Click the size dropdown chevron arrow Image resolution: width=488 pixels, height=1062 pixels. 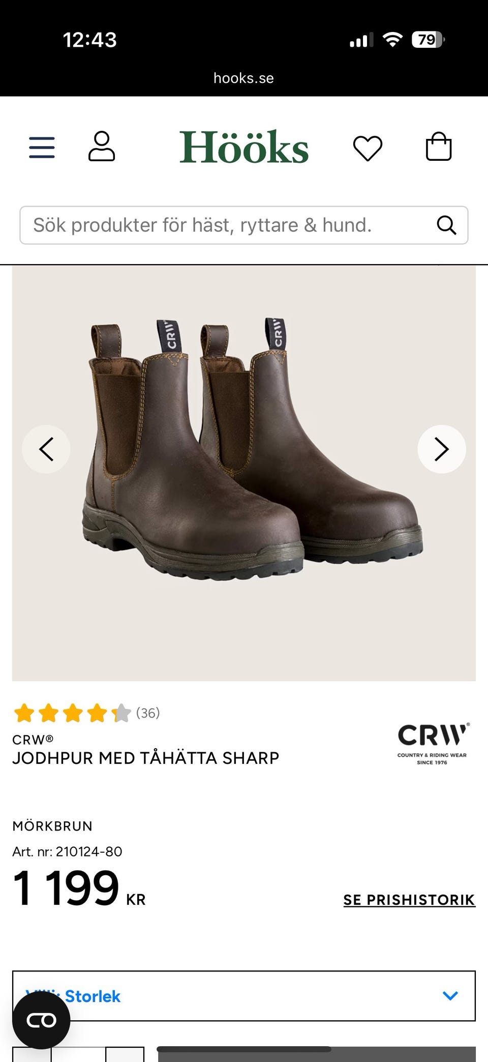pos(450,996)
